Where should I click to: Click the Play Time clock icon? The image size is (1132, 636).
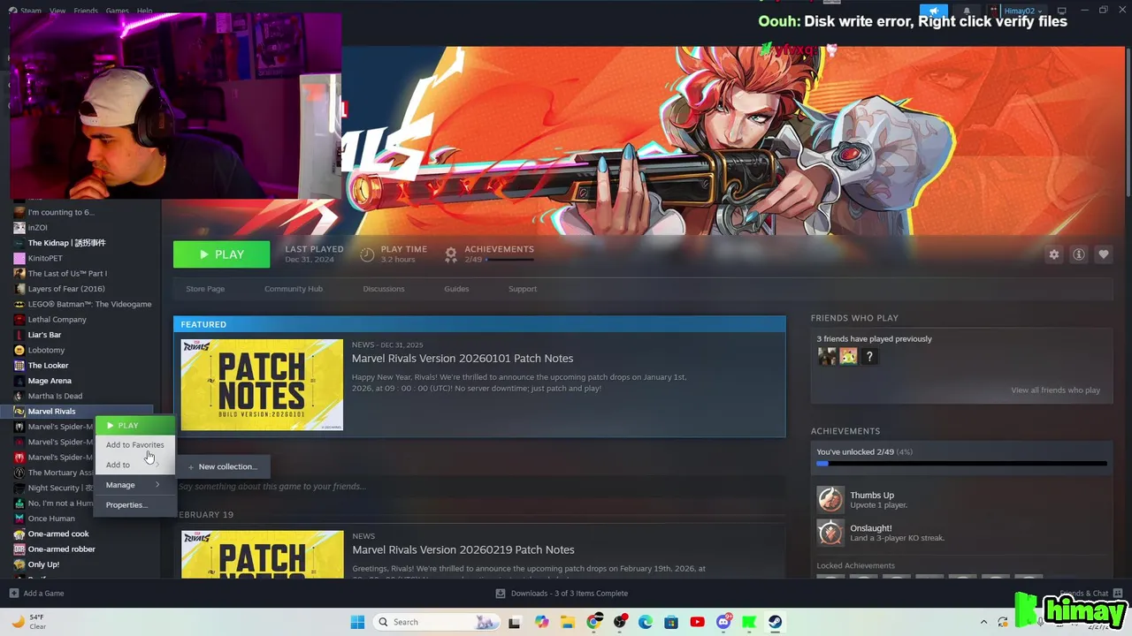click(x=367, y=254)
